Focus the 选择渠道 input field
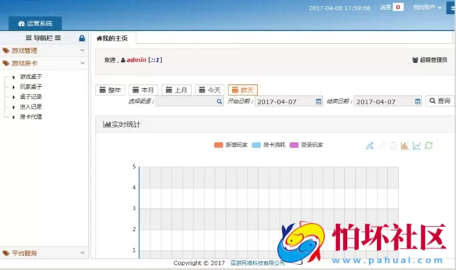 pyautogui.click(x=190, y=101)
